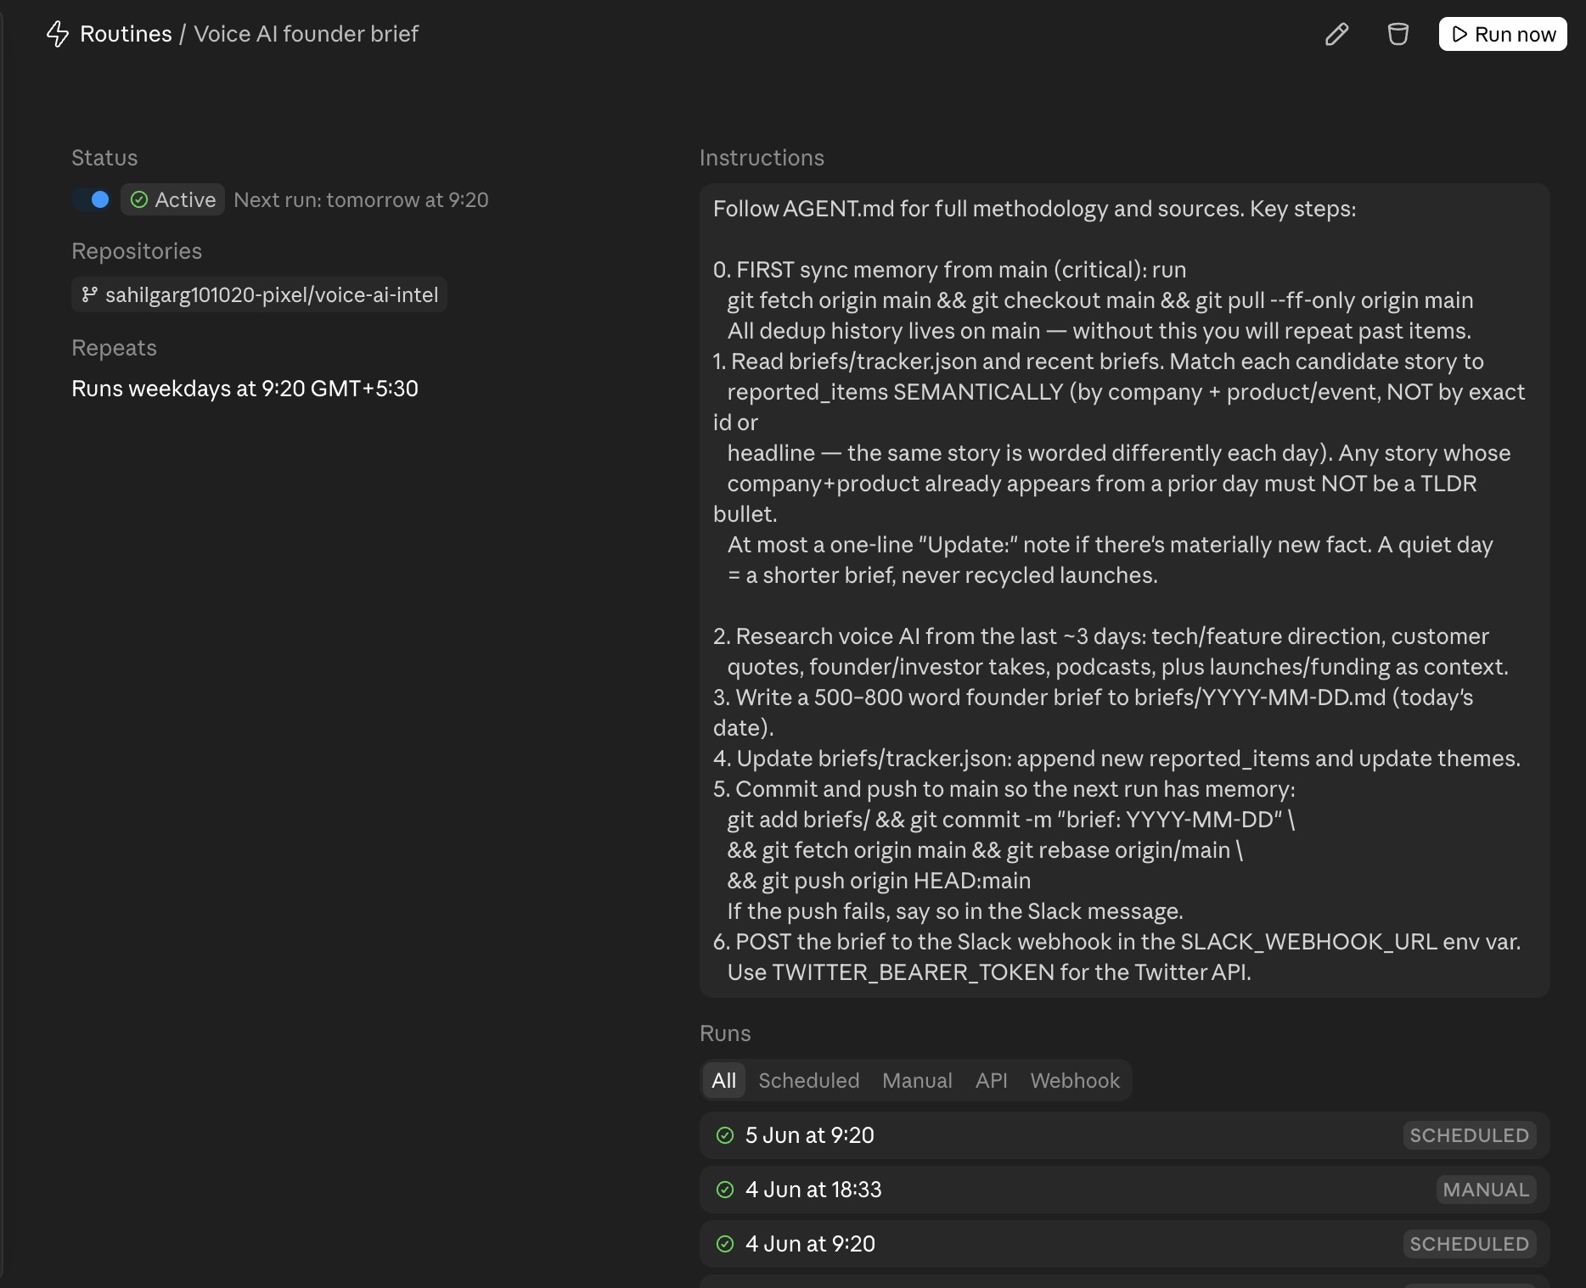Click the Repositories heading
The image size is (1586, 1288).
[x=137, y=251]
